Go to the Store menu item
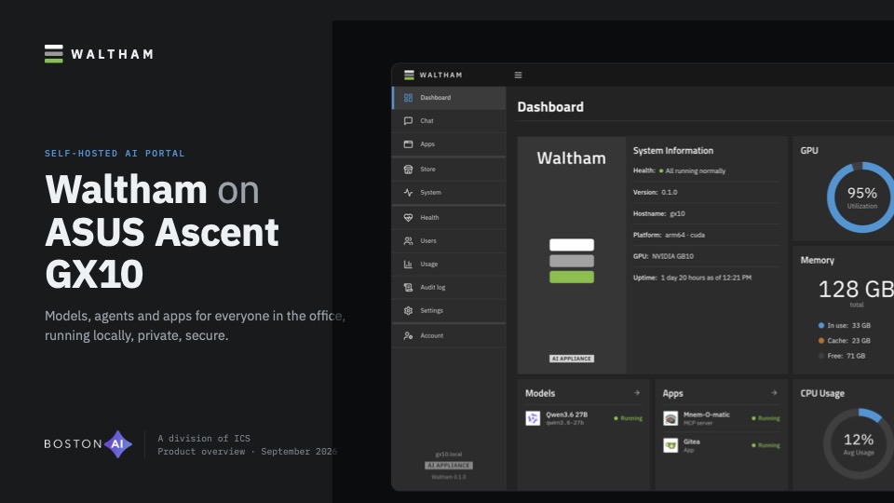The width and height of the screenshot is (894, 503). [x=449, y=170]
